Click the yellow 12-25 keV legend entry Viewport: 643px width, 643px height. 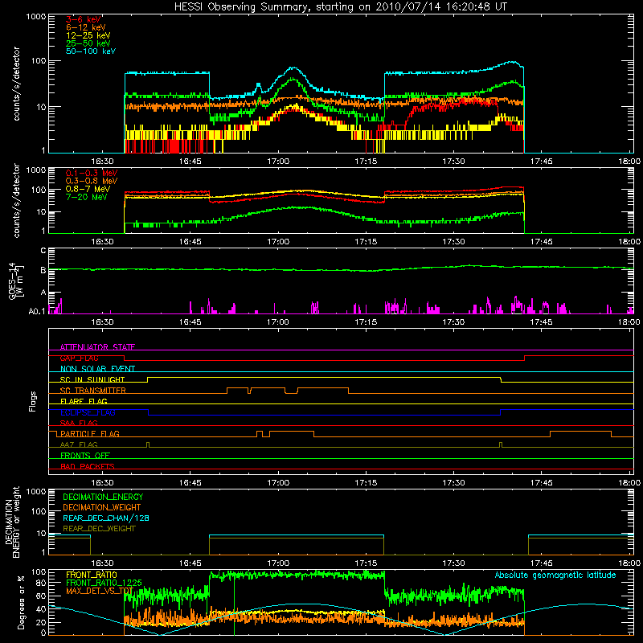pyautogui.click(x=88, y=35)
